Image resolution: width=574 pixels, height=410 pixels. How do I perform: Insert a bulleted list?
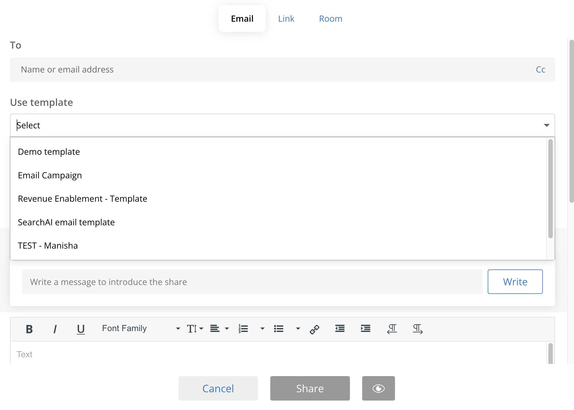coord(279,329)
